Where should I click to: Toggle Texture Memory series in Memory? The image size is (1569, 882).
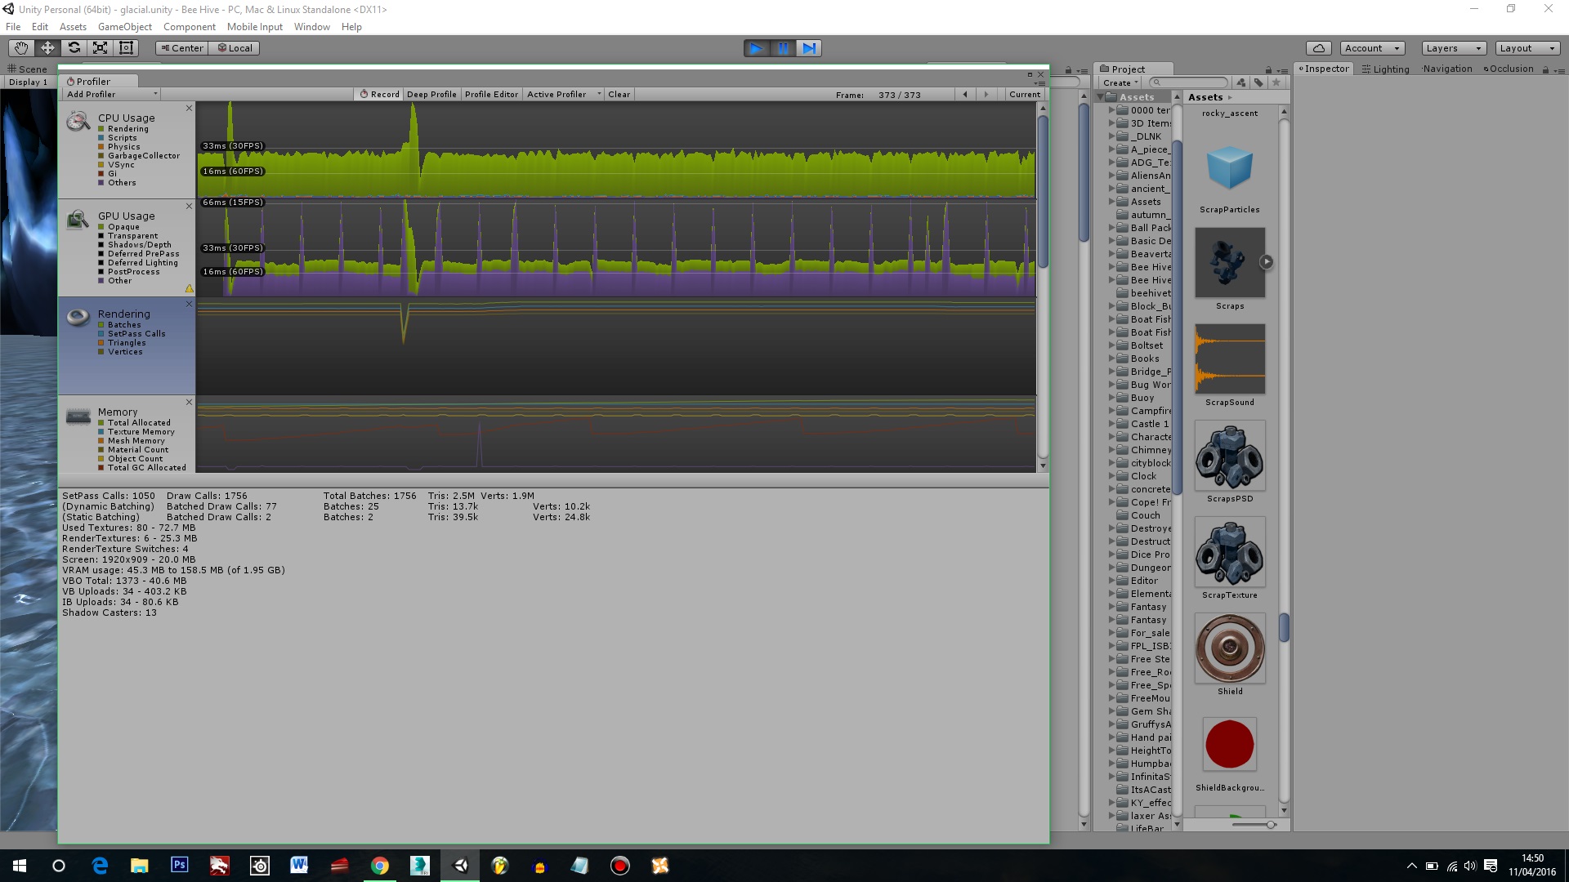click(136, 432)
